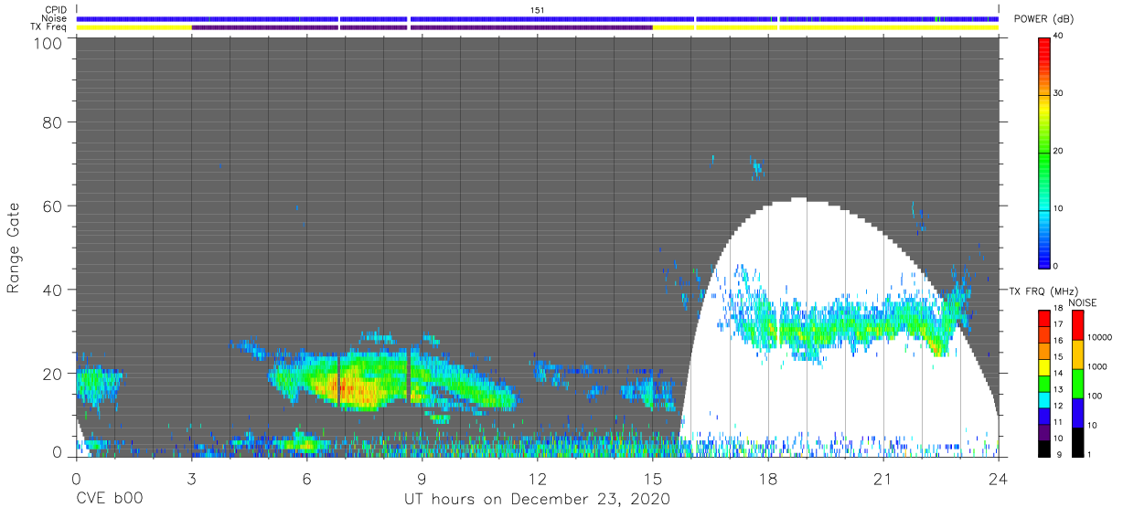Click the Range Gate axis title
1123x518 pixels.
pyautogui.click(x=14, y=248)
